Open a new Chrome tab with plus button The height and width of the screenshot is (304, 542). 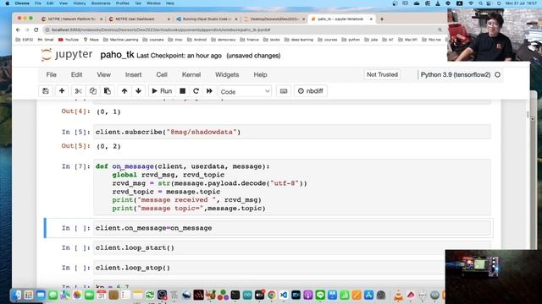click(x=382, y=19)
